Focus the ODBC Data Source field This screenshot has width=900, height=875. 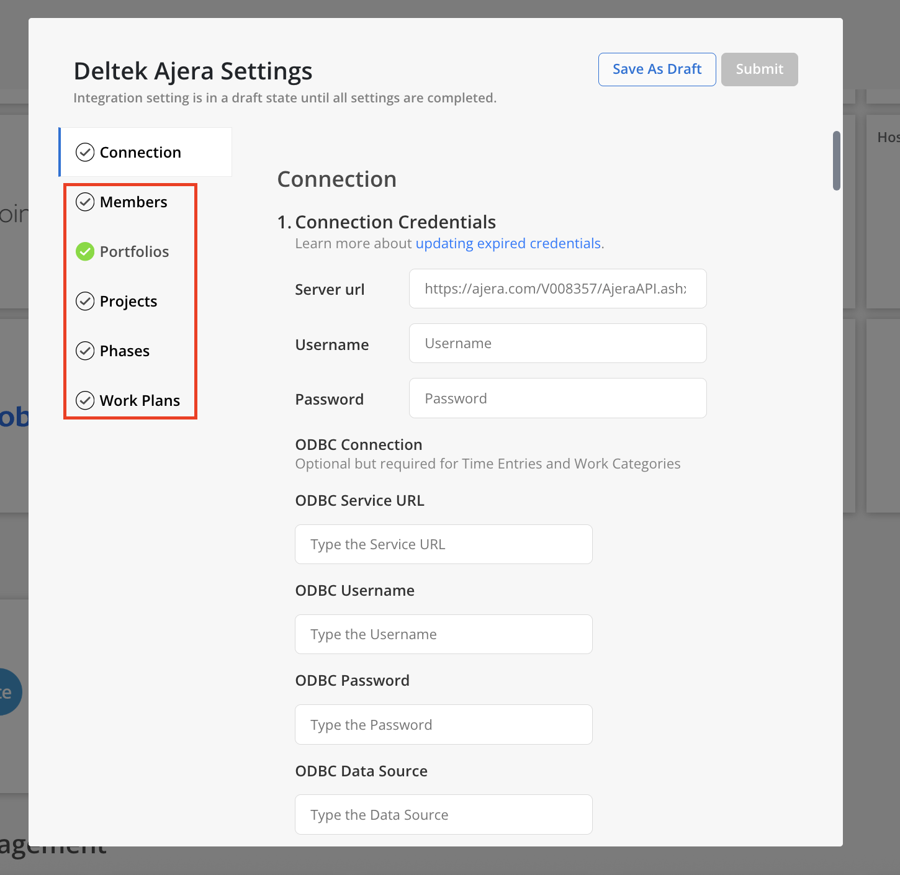coord(444,815)
